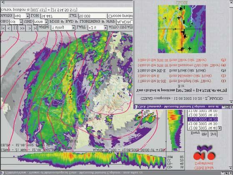Click the zoomed radar thumbnail in Click Summary
Screen dimensions: 233x175
[x=182, y=29]
